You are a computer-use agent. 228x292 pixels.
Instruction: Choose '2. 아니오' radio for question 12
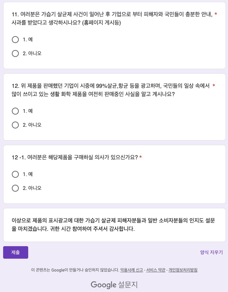[15, 125]
